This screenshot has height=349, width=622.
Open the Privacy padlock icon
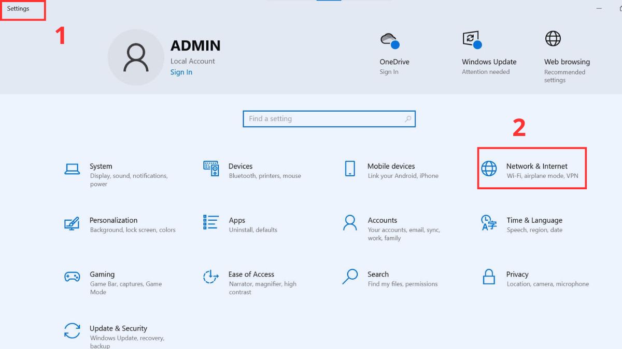pos(489,277)
